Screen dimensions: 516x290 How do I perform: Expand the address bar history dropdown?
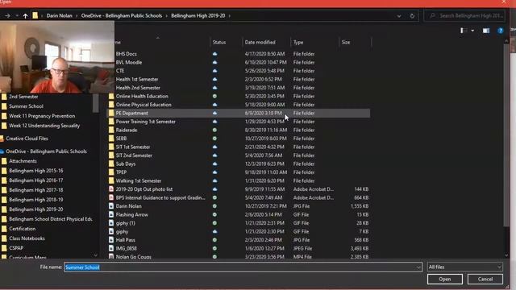[x=399, y=15]
